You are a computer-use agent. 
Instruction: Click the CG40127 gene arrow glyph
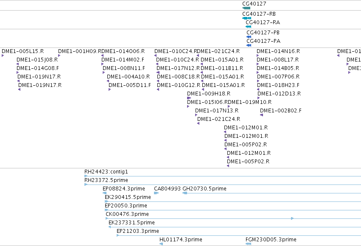pyautogui.click(x=246, y=8)
